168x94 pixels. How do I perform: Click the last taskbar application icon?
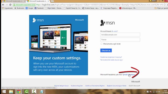pyautogui.click(x=42, y=92)
